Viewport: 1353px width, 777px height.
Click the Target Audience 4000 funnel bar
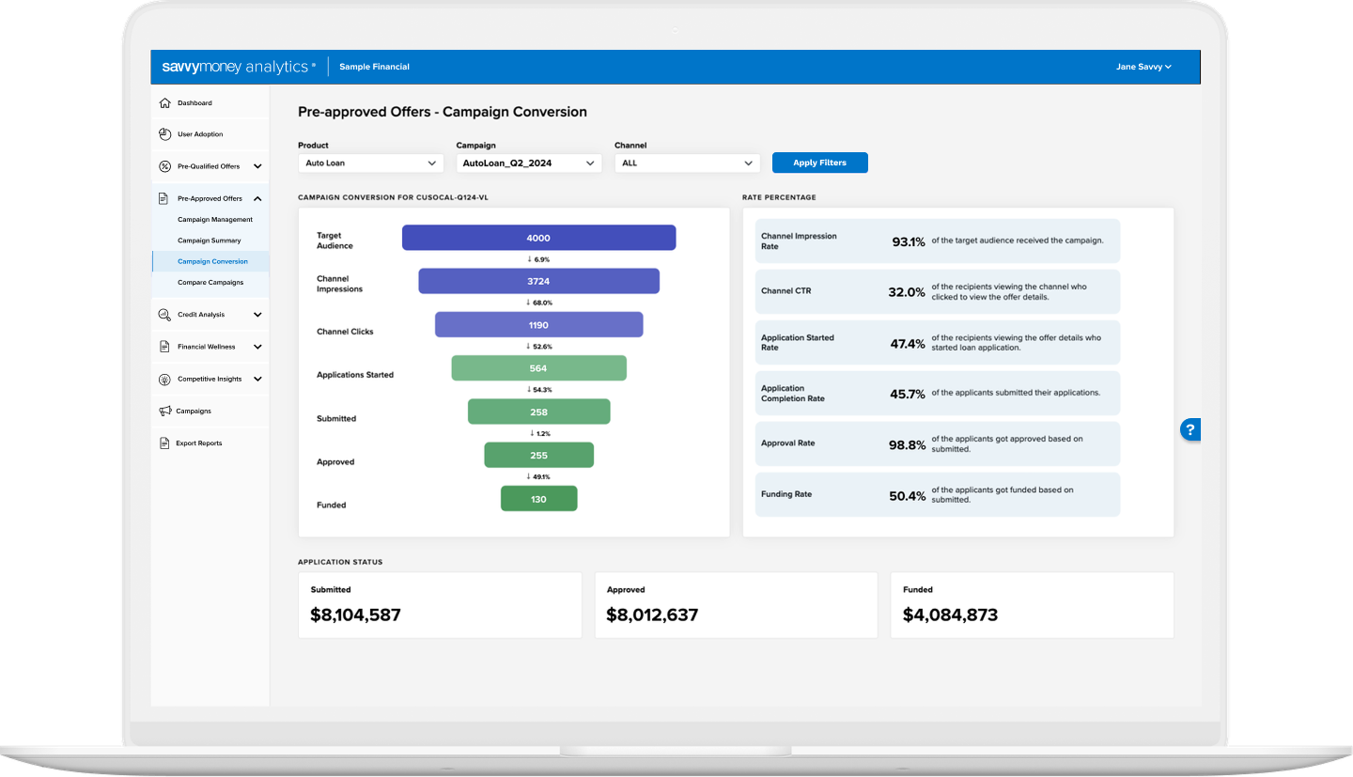click(538, 238)
